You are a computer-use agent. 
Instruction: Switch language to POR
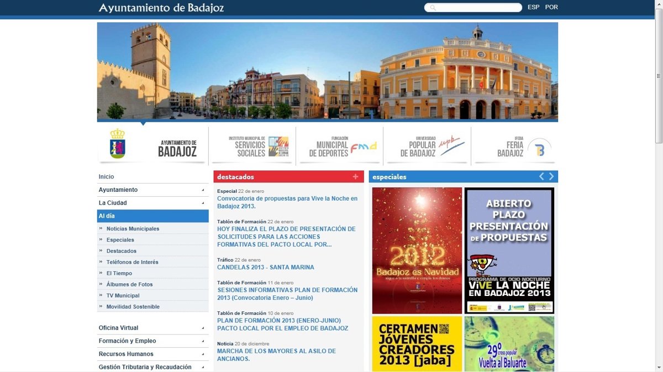coord(551,7)
